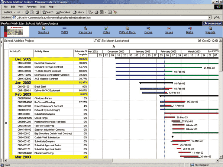
Task: Open the Tools menu
Action: click(43, 7)
